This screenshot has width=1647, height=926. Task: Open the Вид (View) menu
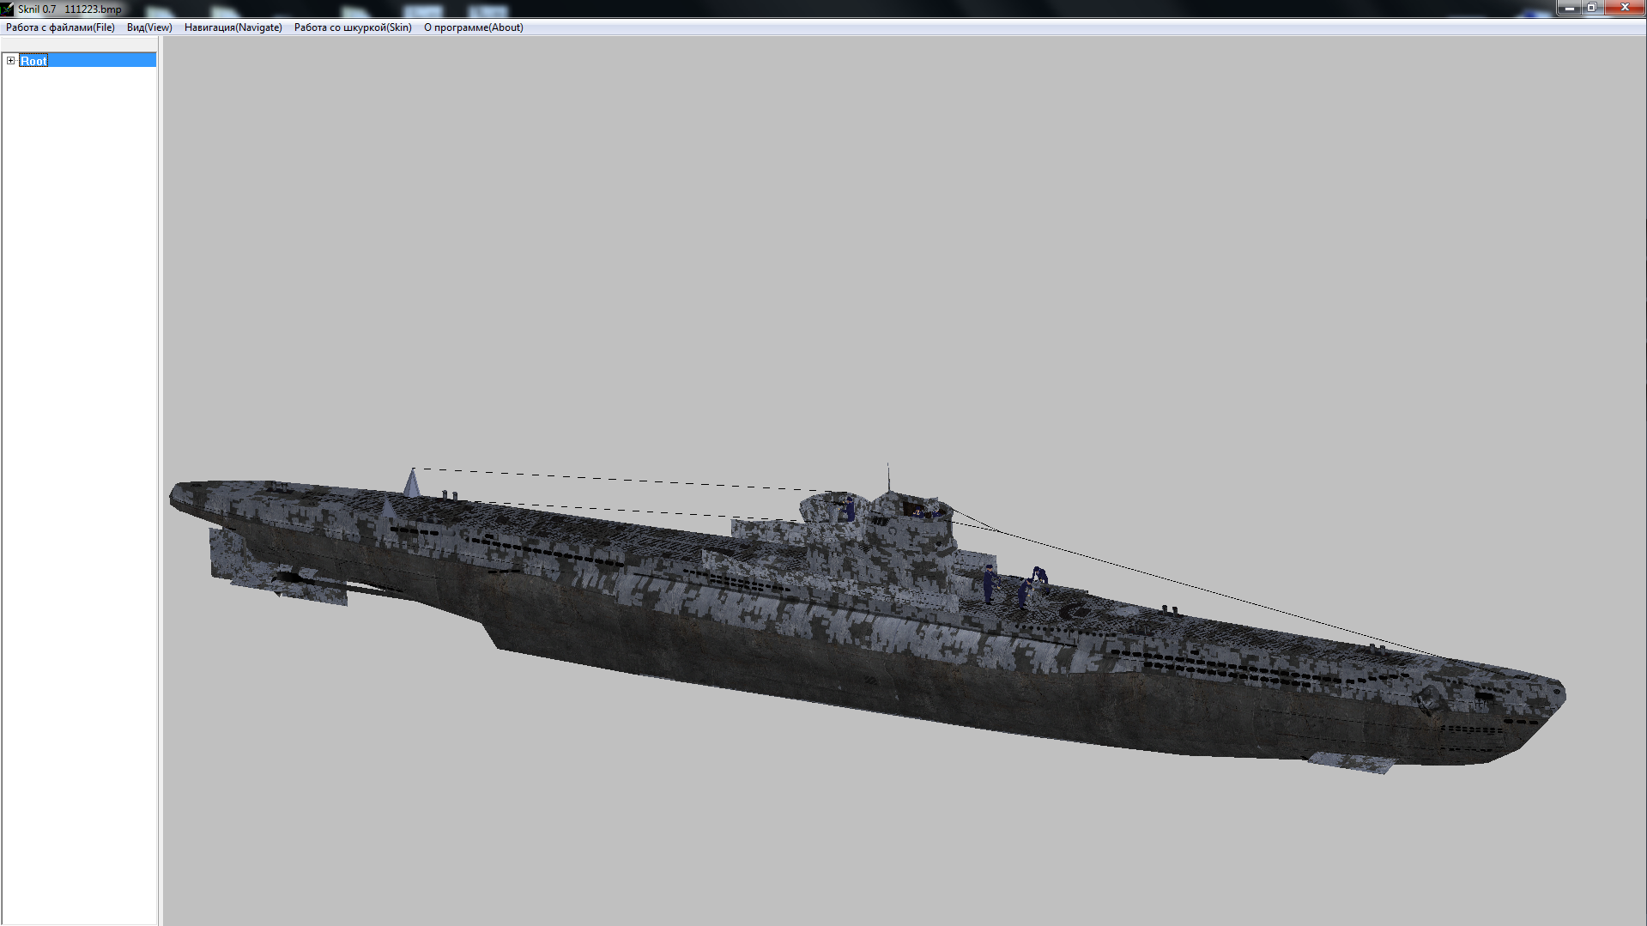[x=149, y=27]
